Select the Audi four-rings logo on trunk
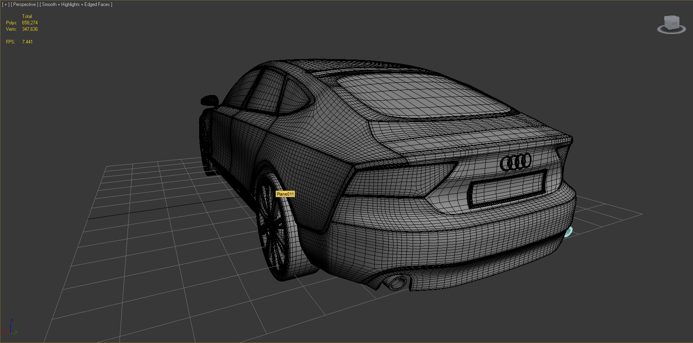Viewport: 693px width, 343px height. 516,162
